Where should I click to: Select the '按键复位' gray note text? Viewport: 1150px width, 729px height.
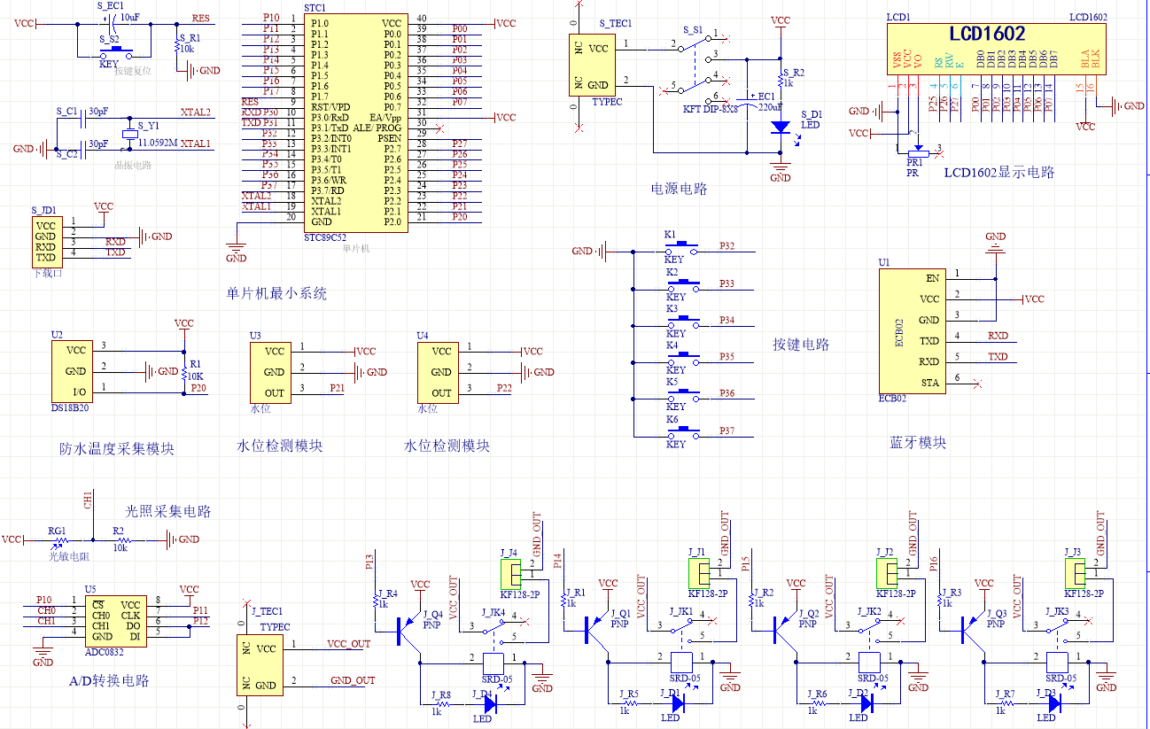point(133,71)
